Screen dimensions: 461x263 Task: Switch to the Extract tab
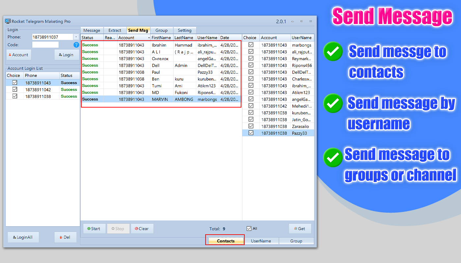(x=115, y=30)
